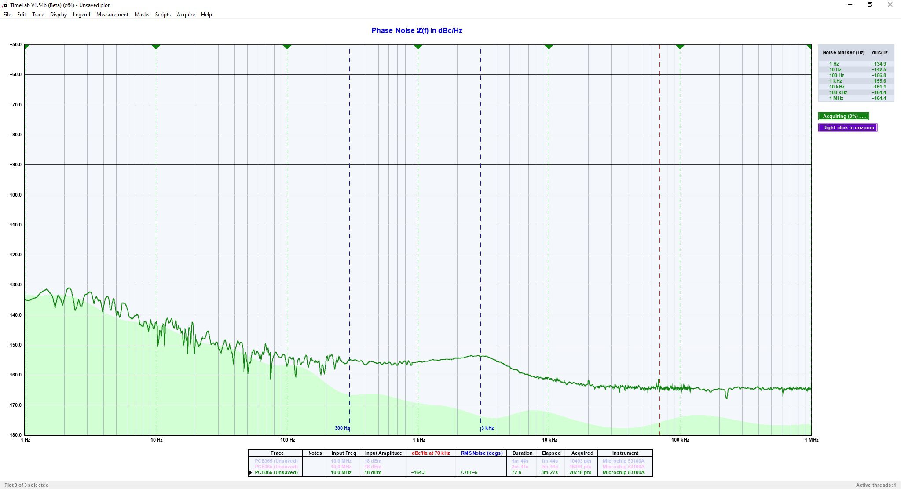Click the TimeLab app icon in title bar
This screenshot has width=901, height=489.
click(5, 5)
